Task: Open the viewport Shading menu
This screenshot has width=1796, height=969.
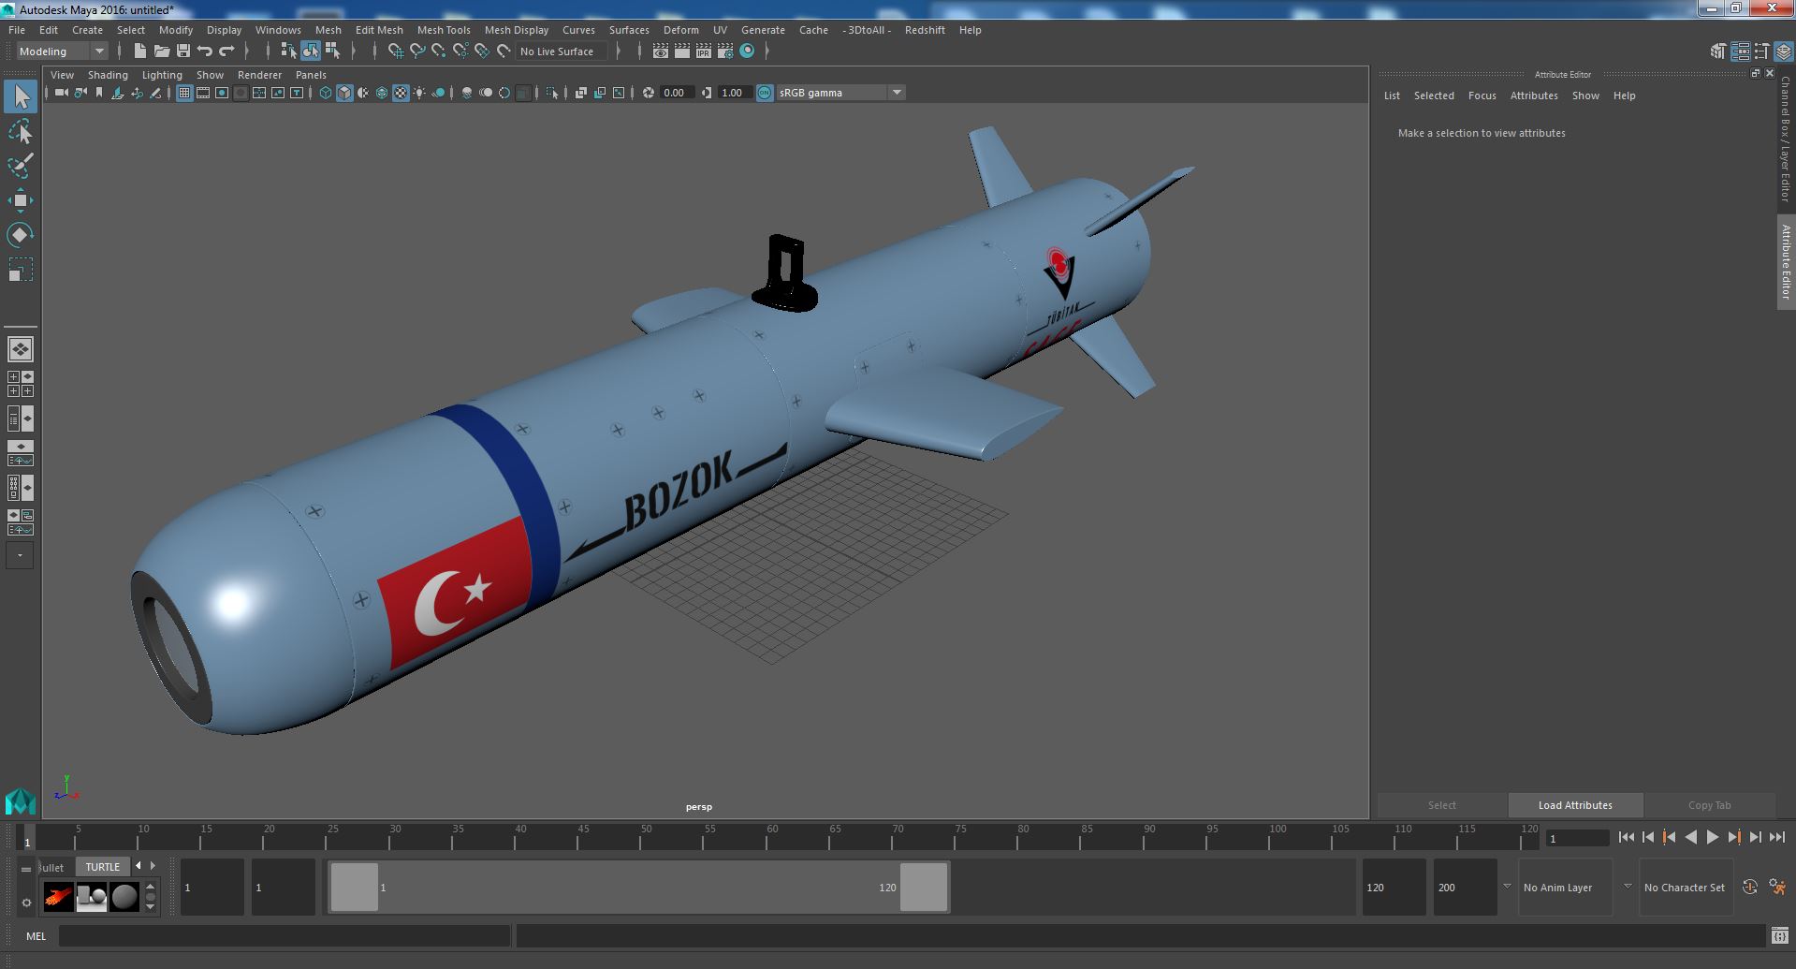Action: coord(108,75)
